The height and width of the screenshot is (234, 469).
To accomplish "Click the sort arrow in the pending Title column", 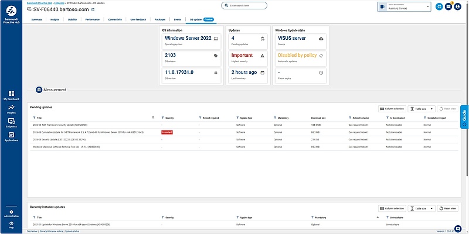I will tap(153, 118).
